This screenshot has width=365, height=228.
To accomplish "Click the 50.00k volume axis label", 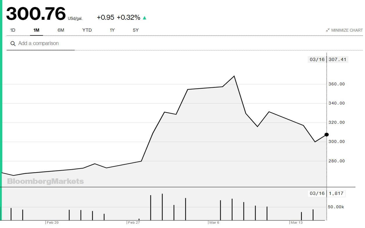I will pyautogui.click(x=336, y=207).
